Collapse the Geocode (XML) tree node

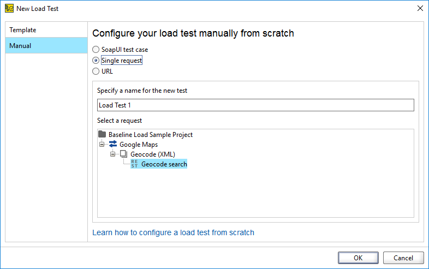point(113,154)
